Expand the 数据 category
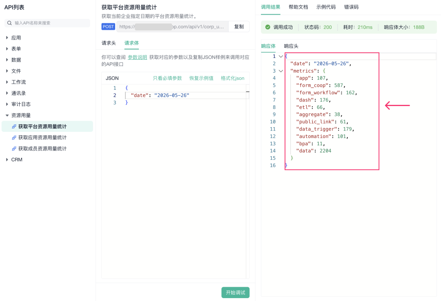Viewport: 441px width, 301px height. tap(7, 60)
